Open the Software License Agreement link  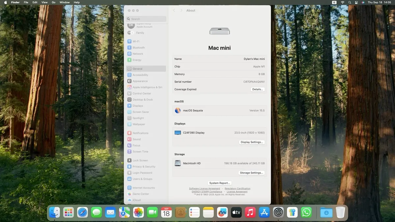(204, 189)
